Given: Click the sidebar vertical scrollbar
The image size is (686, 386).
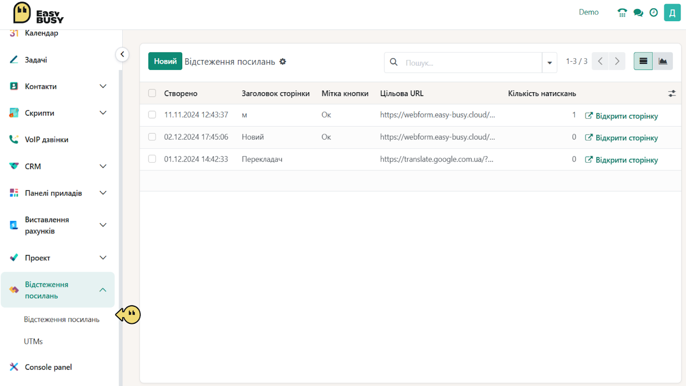Looking at the screenshot, I should click(120, 227).
